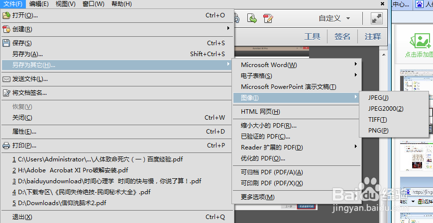Choose 可印刷 PDF (PDF/X)(X)
This screenshot has height=223, width=433.
pos(297,183)
